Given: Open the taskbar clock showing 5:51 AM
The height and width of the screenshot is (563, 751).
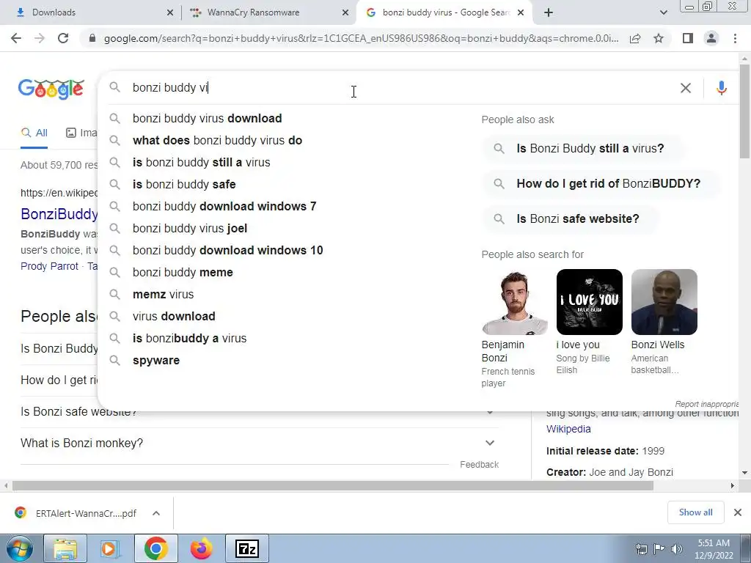Looking at the screenshot, I should (x=714, y=549).
